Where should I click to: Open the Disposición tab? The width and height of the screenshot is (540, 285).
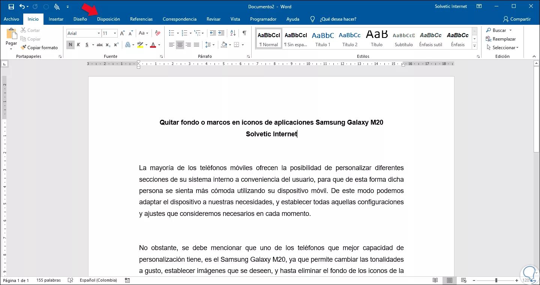coord(108,19)
